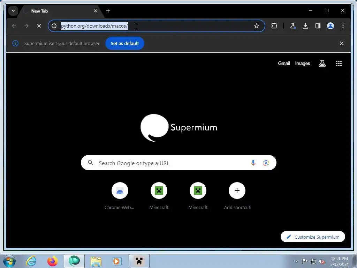Go forward to next page
Viewport: 357px width, 268px height.
26,26
